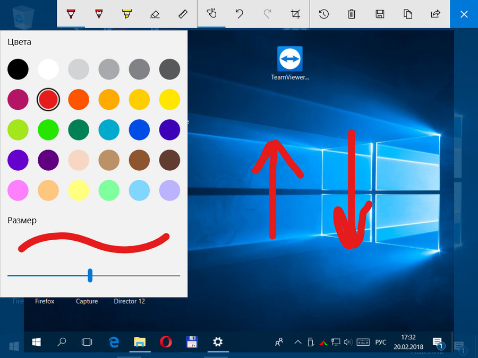
Task: Select the royal blue swatch
Action: click(139, 130)
